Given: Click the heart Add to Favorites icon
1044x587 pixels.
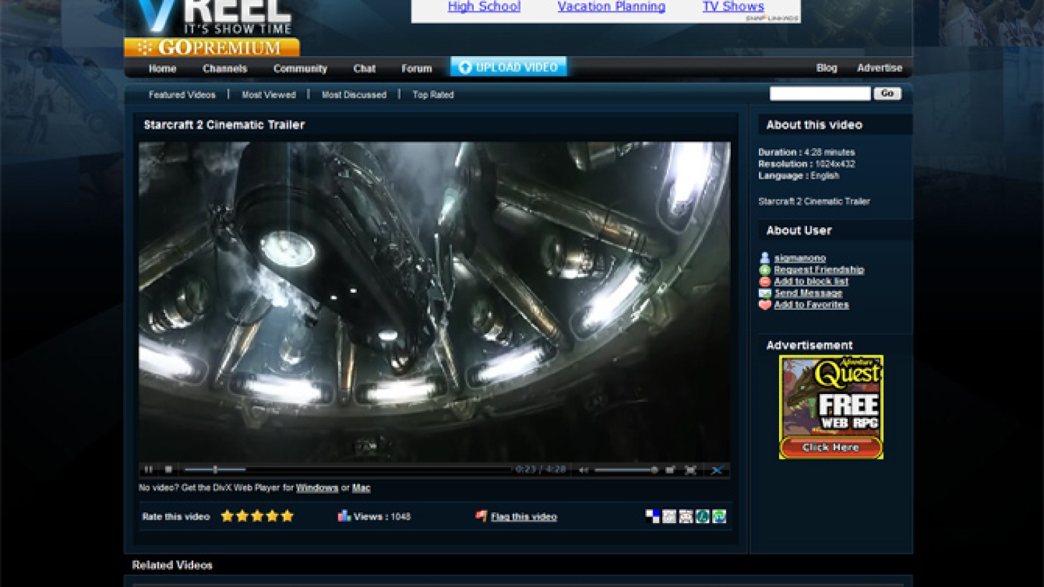Looking at the screenshot, I should pos(763,305).
